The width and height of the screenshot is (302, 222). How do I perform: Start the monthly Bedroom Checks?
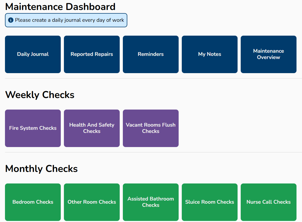pos(33,202)
